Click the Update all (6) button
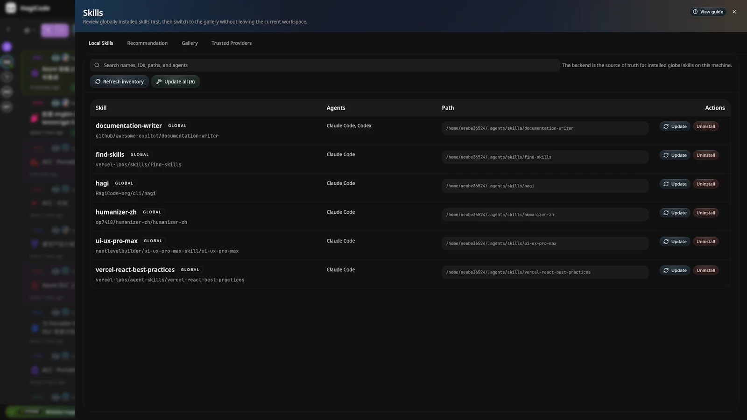Viewport: 747px width, 420px height. click(176, 81)
